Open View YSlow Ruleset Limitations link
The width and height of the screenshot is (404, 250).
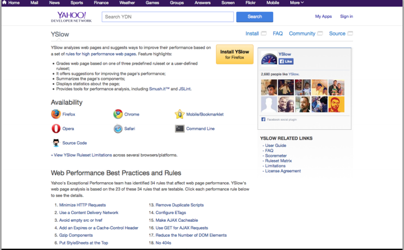click(x=83, y=155)
